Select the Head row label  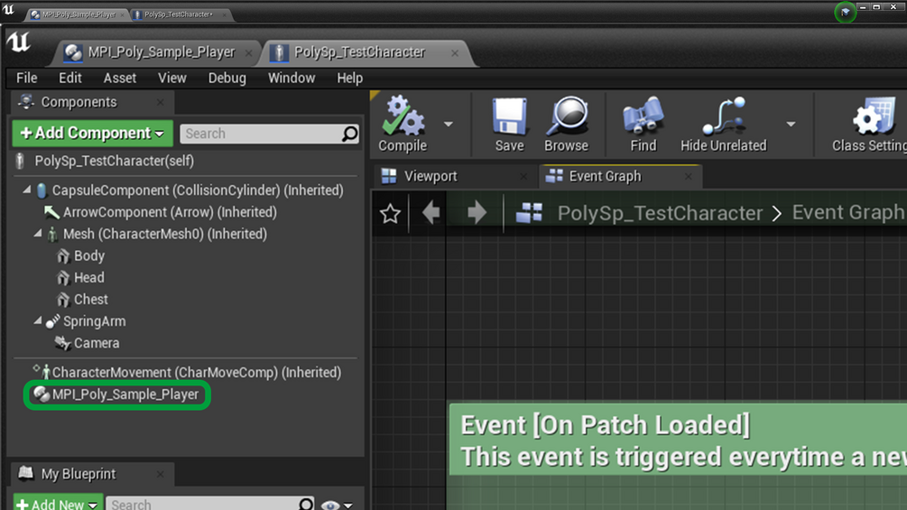[x=89, y=278]
